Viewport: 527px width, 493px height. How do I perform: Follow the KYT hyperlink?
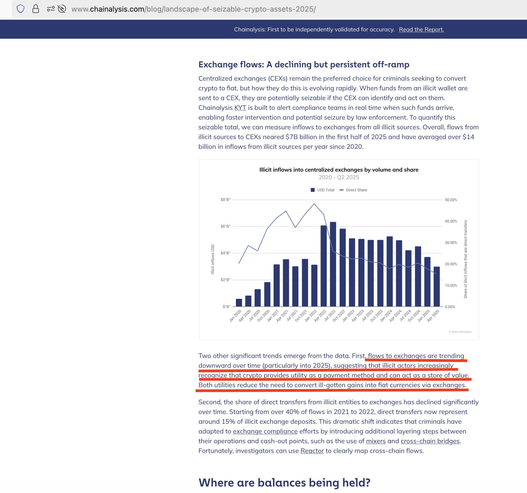pyautogui.click(x=240, y=108)
